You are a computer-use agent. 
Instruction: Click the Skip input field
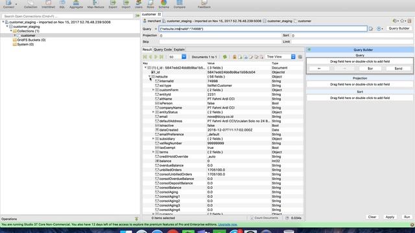click(x=220, y=41)
